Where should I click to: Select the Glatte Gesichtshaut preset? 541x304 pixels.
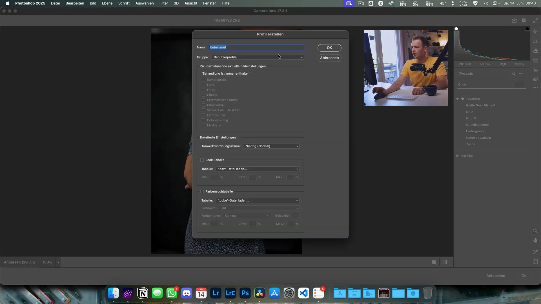coord(480,105)
